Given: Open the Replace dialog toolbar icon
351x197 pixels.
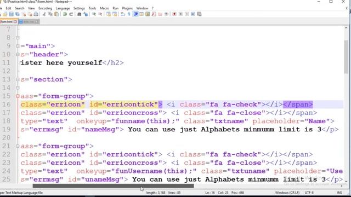Looking at the screenshot, I should tap(86, 14).
